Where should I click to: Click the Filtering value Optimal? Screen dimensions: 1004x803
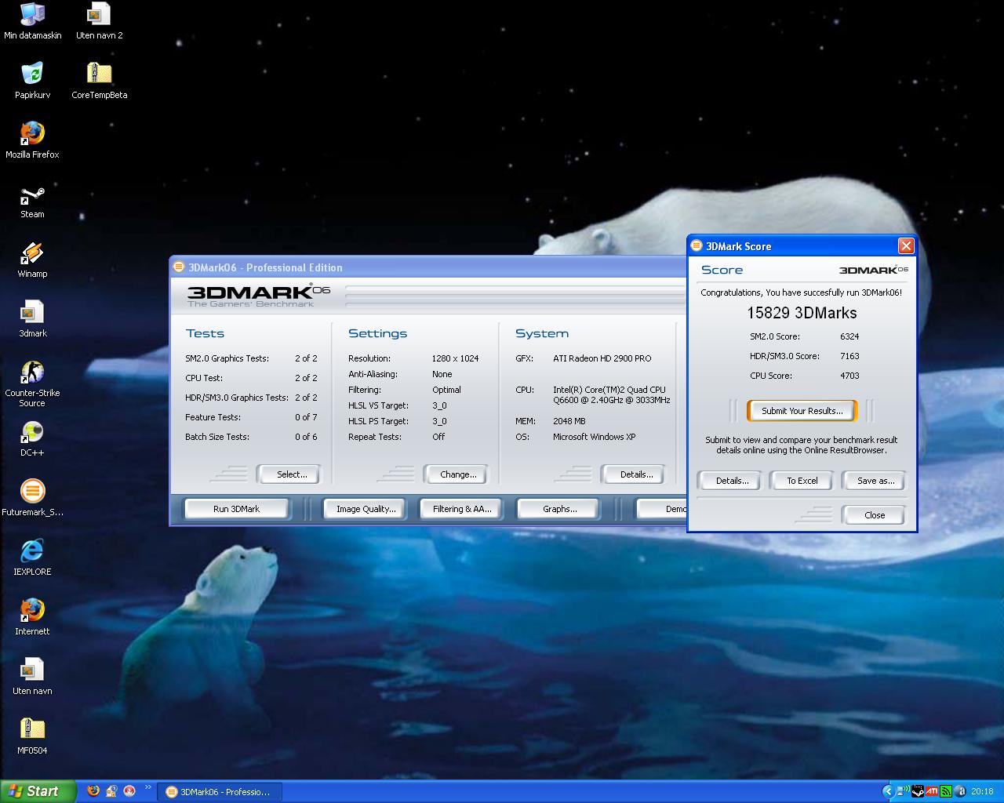pos(446,390)
